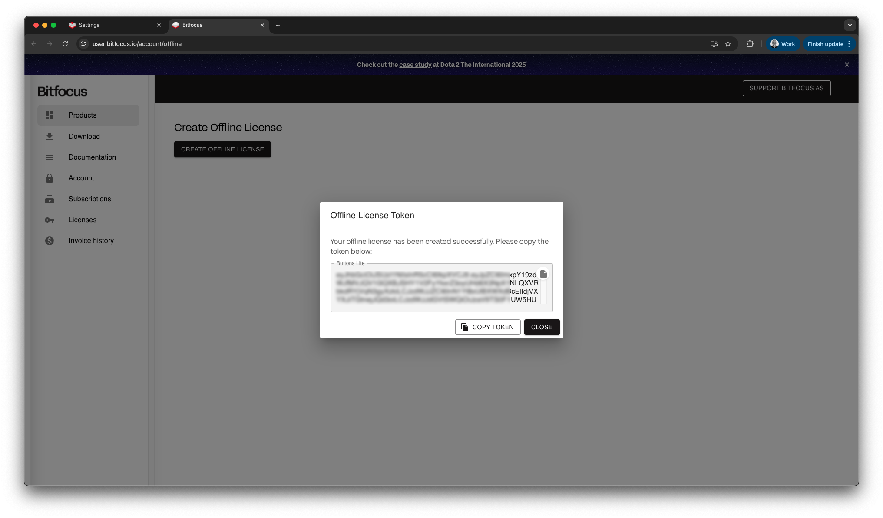Click the Invoice history dollar icon
883x518 pixels.
click(50, 241)
